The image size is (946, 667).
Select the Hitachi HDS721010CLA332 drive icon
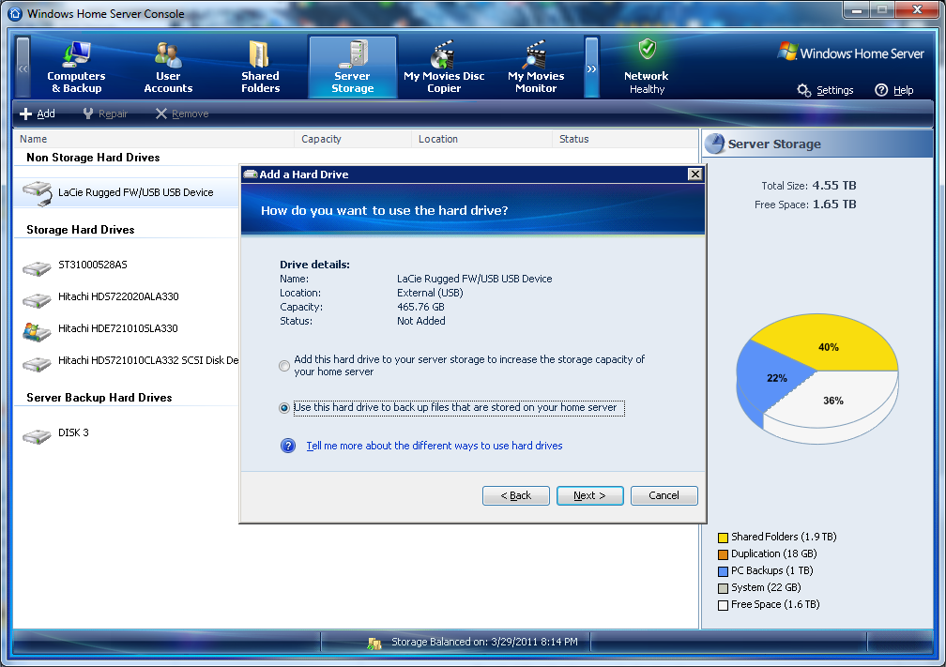pos(37,364)
